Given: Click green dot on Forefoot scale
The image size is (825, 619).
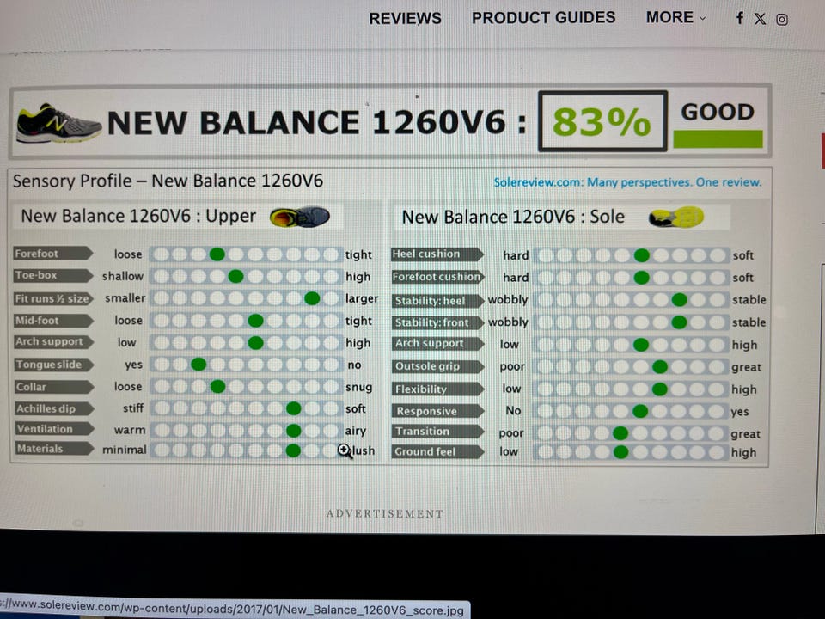Looking at the screenshot, I should 217,254.
